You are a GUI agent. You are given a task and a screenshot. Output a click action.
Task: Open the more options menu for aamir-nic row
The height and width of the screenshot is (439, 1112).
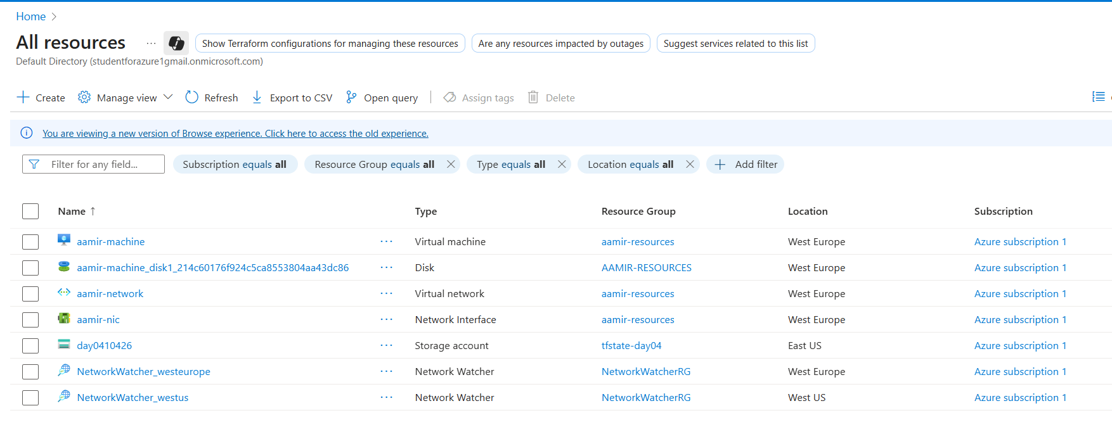point(387,319)
